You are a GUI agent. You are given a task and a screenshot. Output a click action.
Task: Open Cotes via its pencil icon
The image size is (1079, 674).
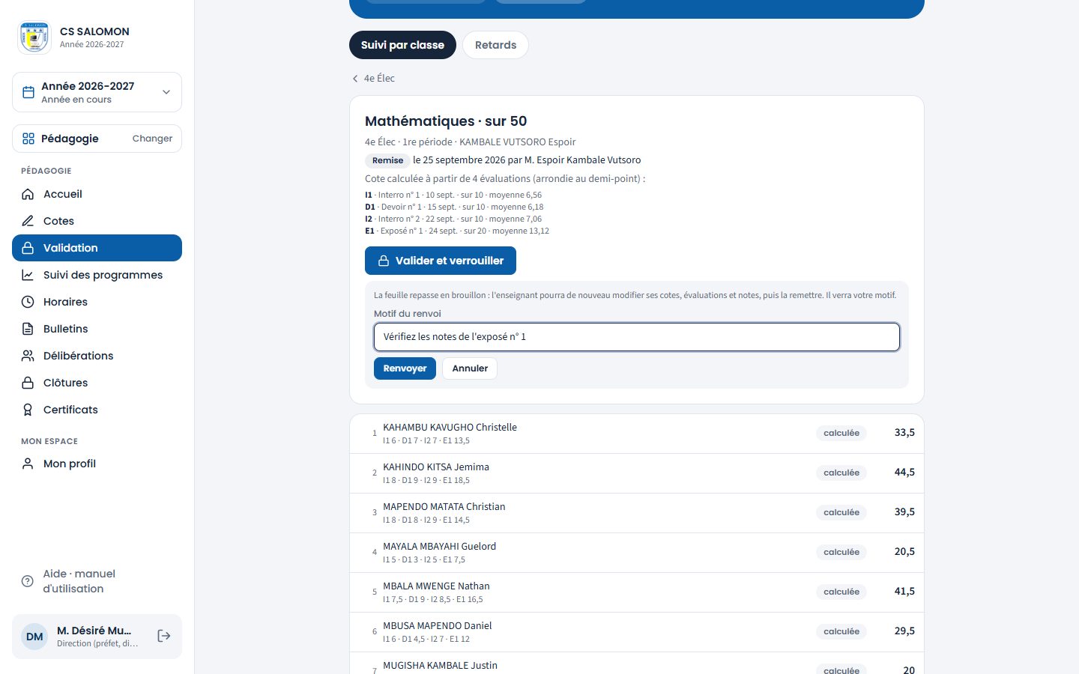28,221
